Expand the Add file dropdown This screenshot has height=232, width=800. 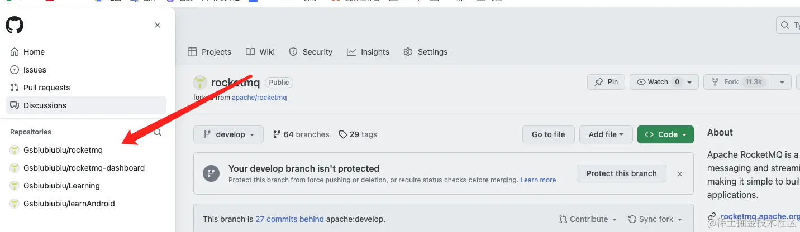(606, 134)
